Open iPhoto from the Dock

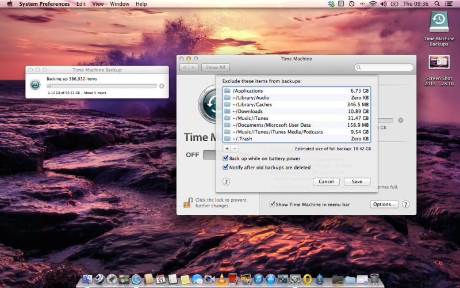[246, 279]
